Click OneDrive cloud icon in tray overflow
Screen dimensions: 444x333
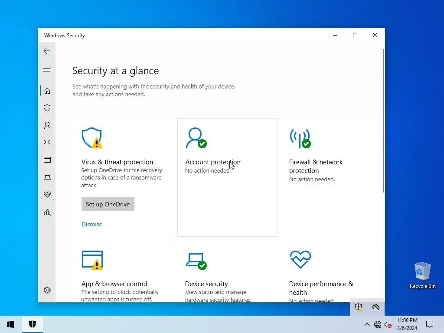click(x=376, y=307)
